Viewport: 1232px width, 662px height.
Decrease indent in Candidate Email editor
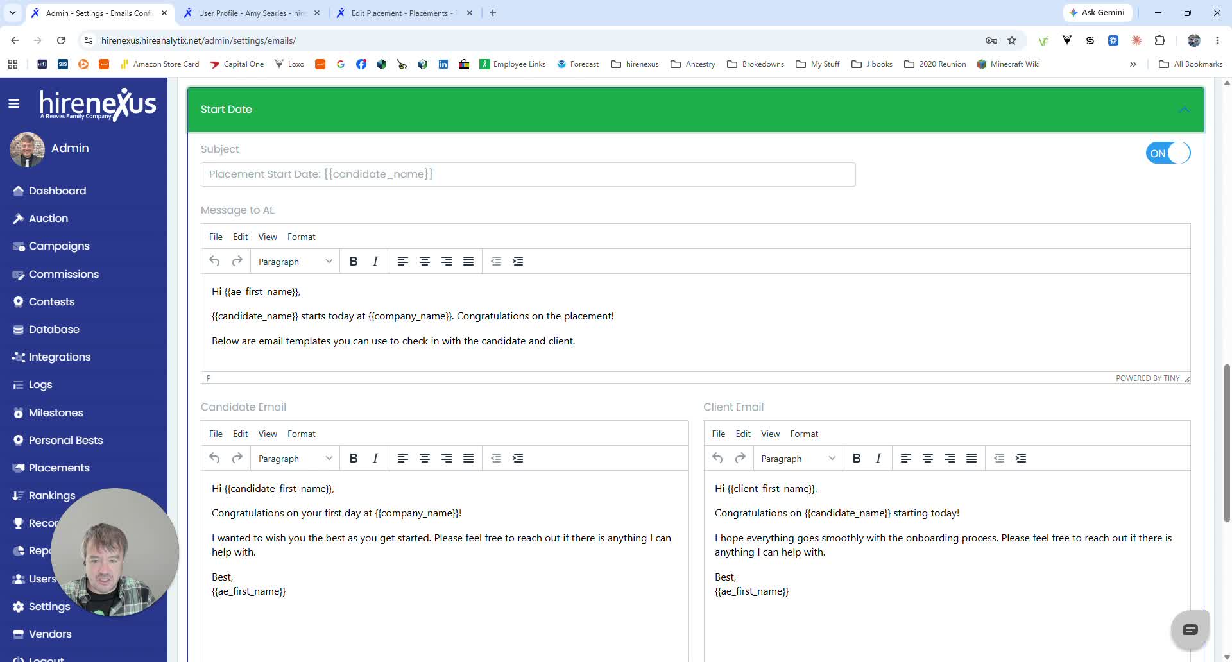pos(496,458)
